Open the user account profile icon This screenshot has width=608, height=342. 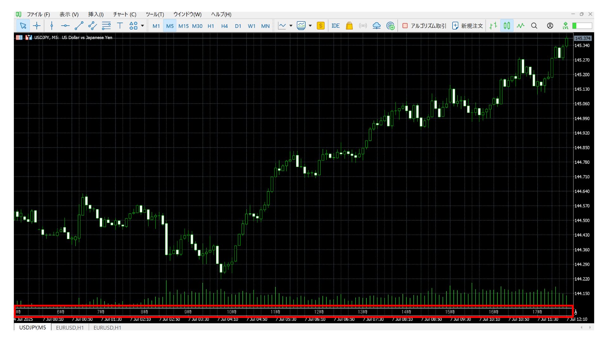(x=550, y=26)
